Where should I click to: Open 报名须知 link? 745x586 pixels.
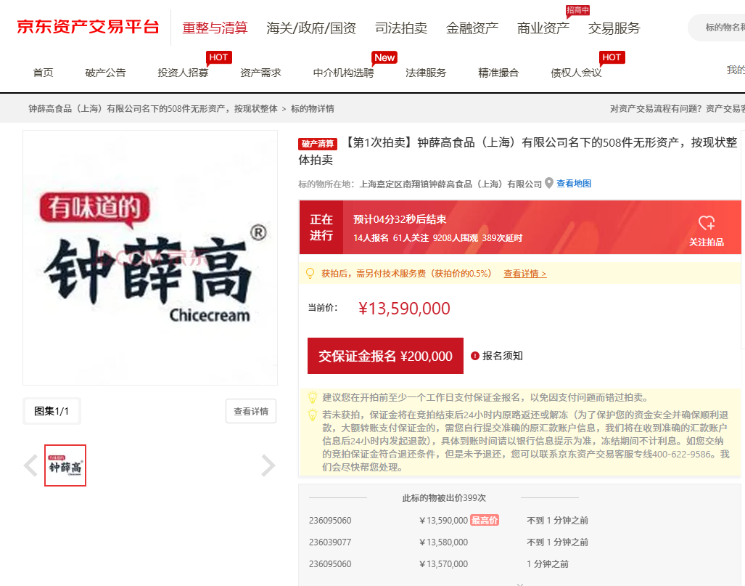(502, 356)
